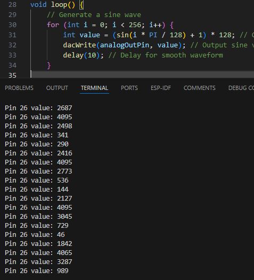The width and height of the screenshot is (254, 280).
Task: Show the DEBUG CONSOLE tab
Action: 241,88
